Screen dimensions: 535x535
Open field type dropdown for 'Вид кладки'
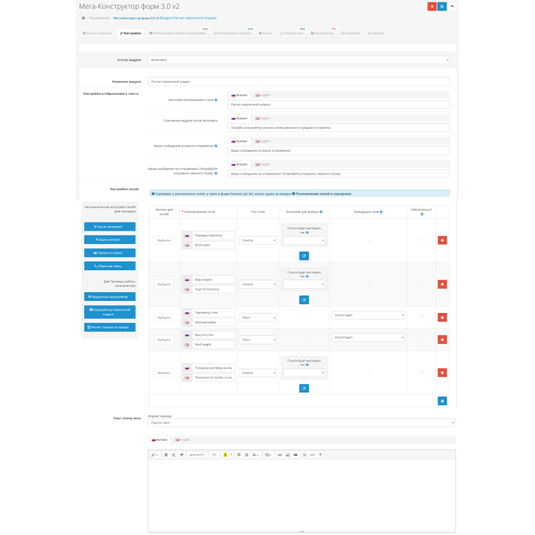[x=257, y=284]
